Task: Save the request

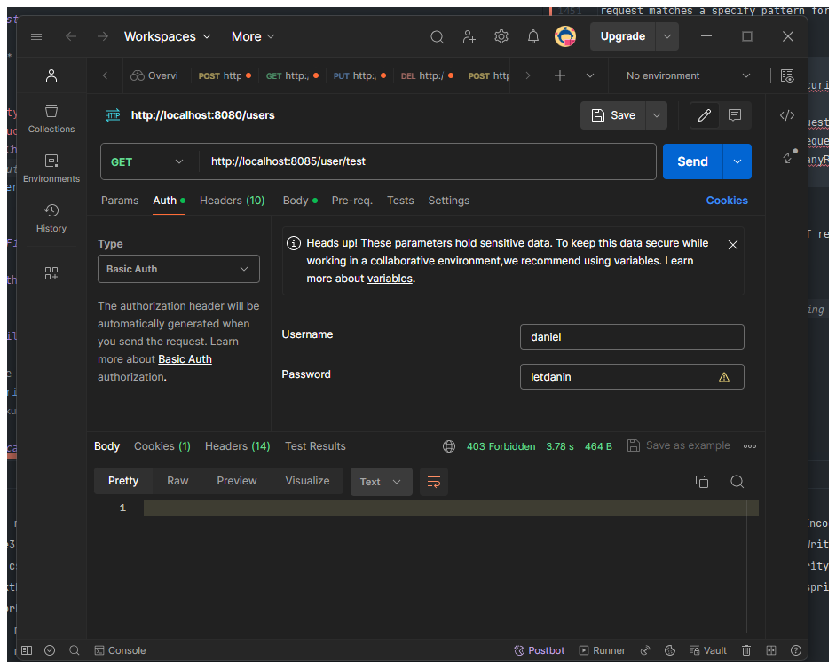Action: coord(613,115)
